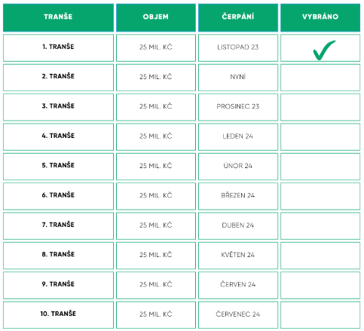Select the 7. TRANŠE label

pos(58,225)
